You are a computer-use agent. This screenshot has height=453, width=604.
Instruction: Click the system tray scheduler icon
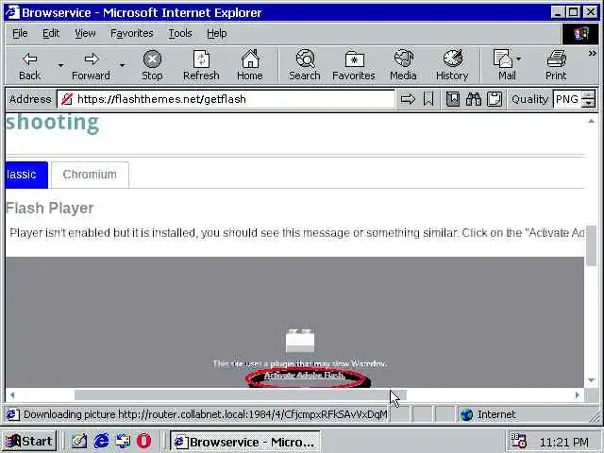tap(518, 441)
